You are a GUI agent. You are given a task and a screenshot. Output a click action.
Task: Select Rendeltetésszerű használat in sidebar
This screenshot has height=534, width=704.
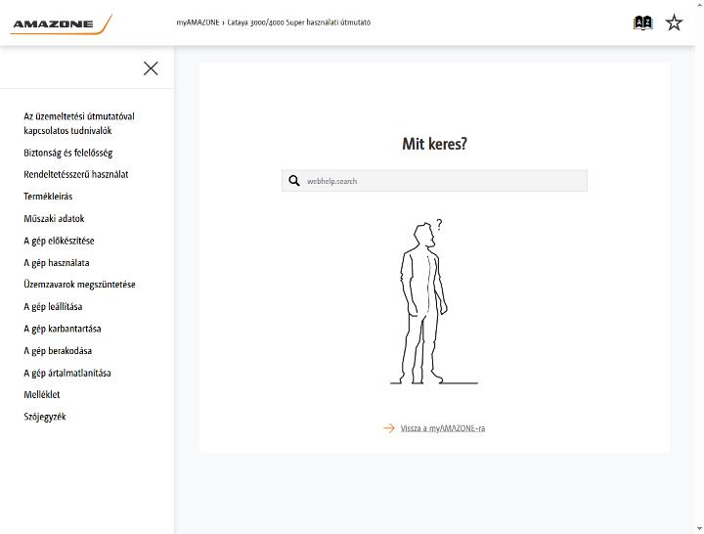coord(76,174)
